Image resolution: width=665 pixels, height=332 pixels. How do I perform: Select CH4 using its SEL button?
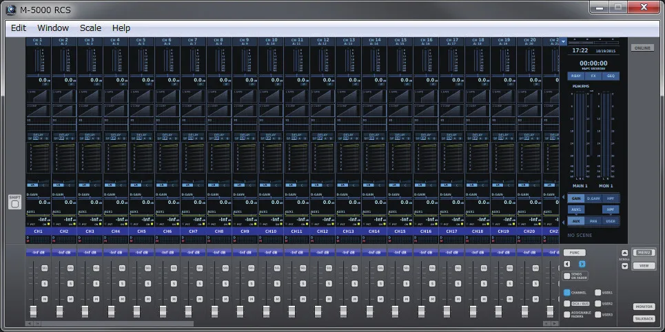pos(122,268)
